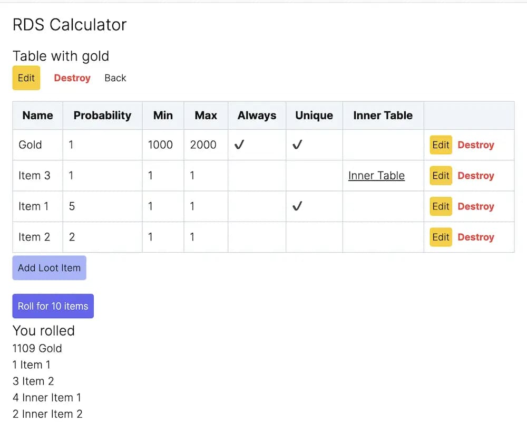Click Destroy under Table with gold heading

72,78
